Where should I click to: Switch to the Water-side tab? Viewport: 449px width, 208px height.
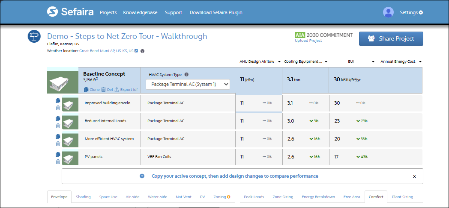click(158, 197)
